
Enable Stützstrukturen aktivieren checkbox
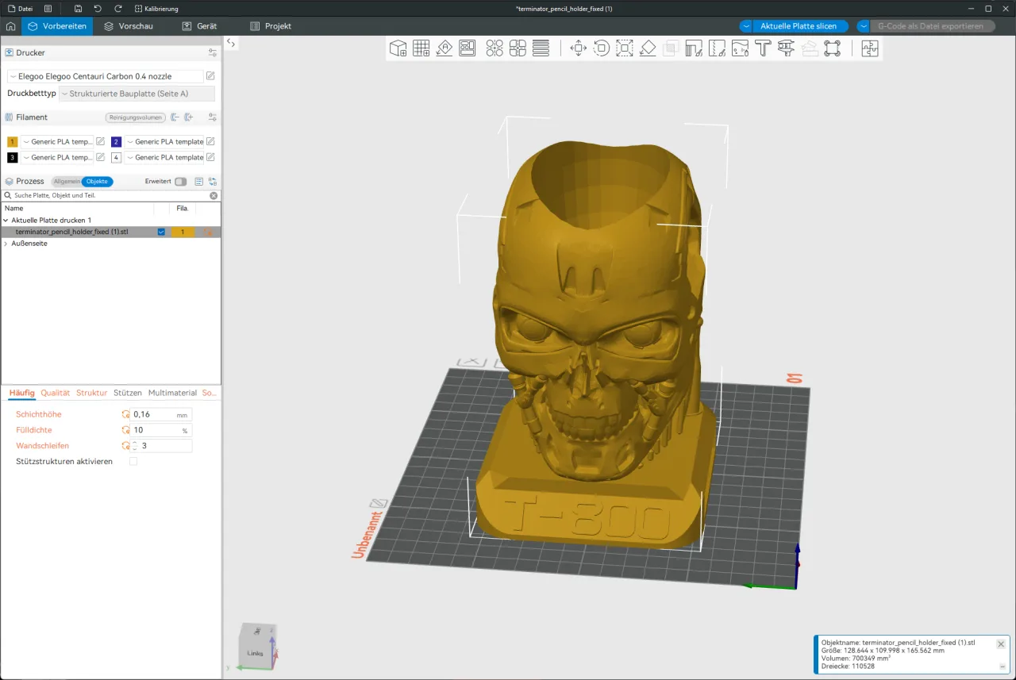point(133,461)
